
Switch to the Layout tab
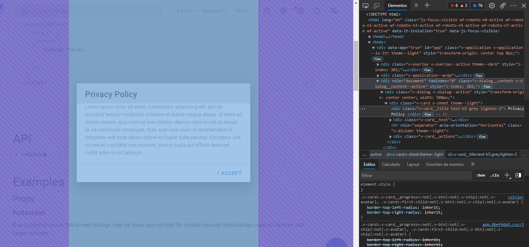[413, 164]
